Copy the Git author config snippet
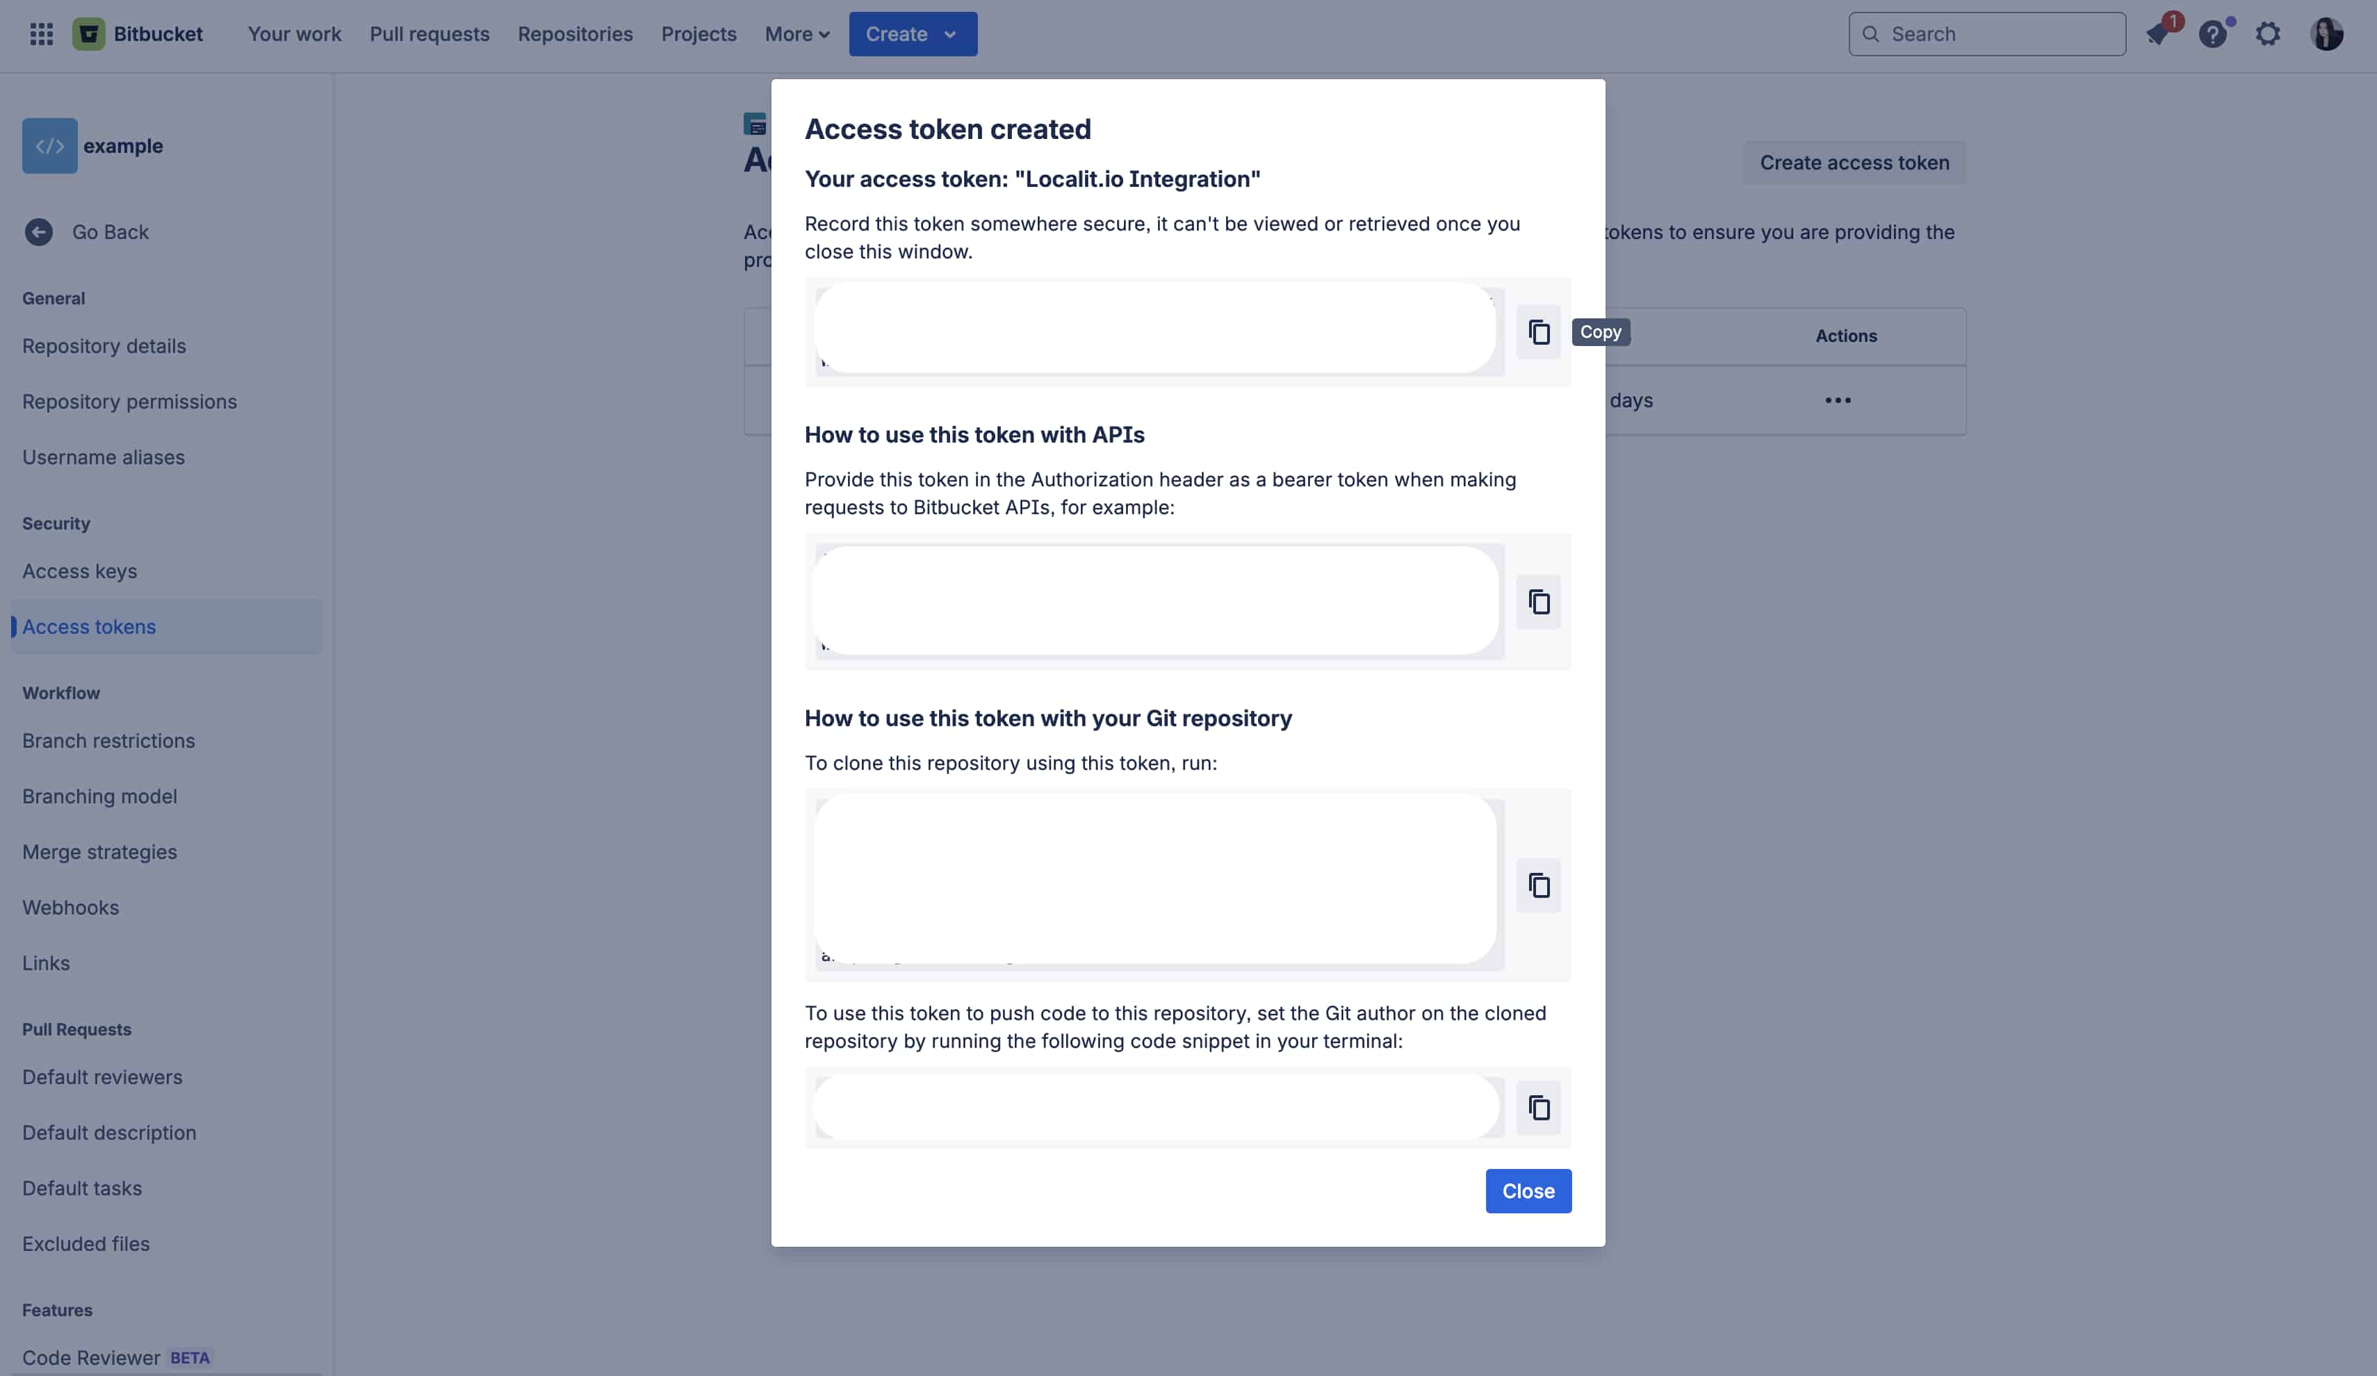Image resolution: width=2377 pixels, height=1376 pixels. pos(1537,1107)
